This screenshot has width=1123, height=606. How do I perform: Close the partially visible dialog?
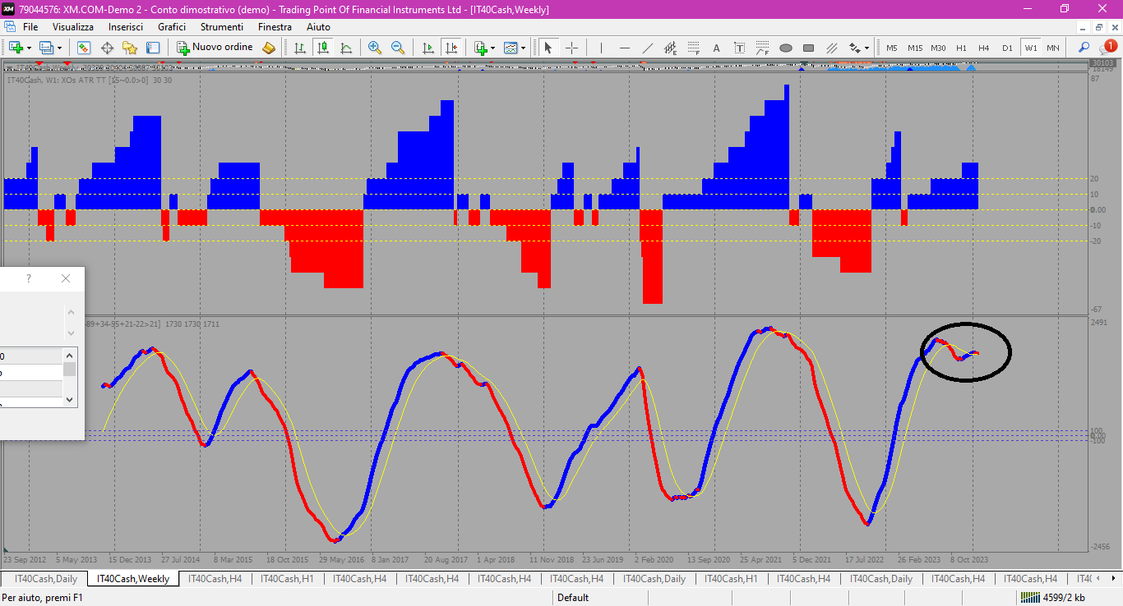click(x=66, y=279)
